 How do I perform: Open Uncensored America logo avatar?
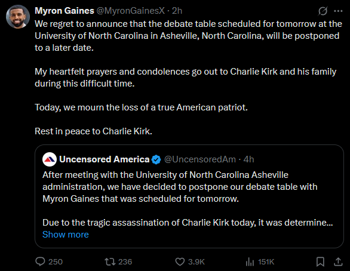[x=50, y=159]
